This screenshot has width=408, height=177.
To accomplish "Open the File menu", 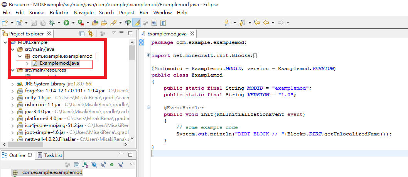I will pyautogui.click(x=6, y=12).
